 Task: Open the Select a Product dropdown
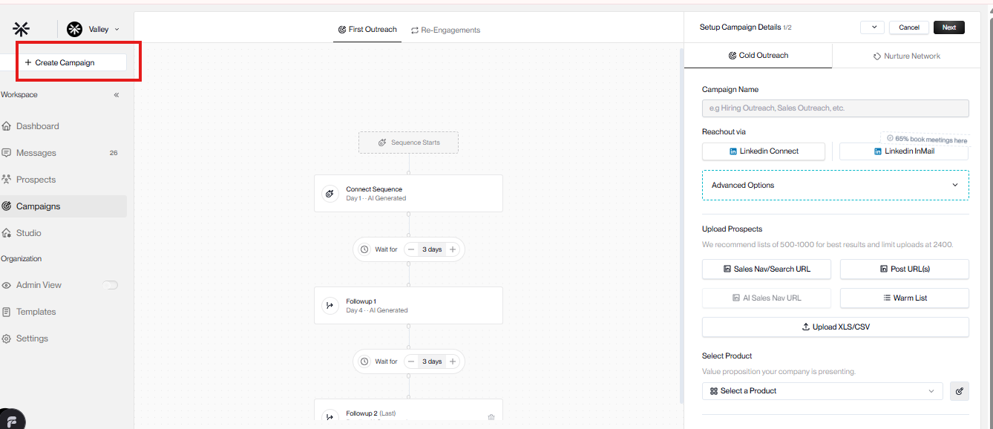coord(822,391)
